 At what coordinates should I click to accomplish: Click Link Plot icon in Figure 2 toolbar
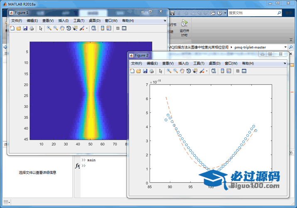[x=214, y=71]
